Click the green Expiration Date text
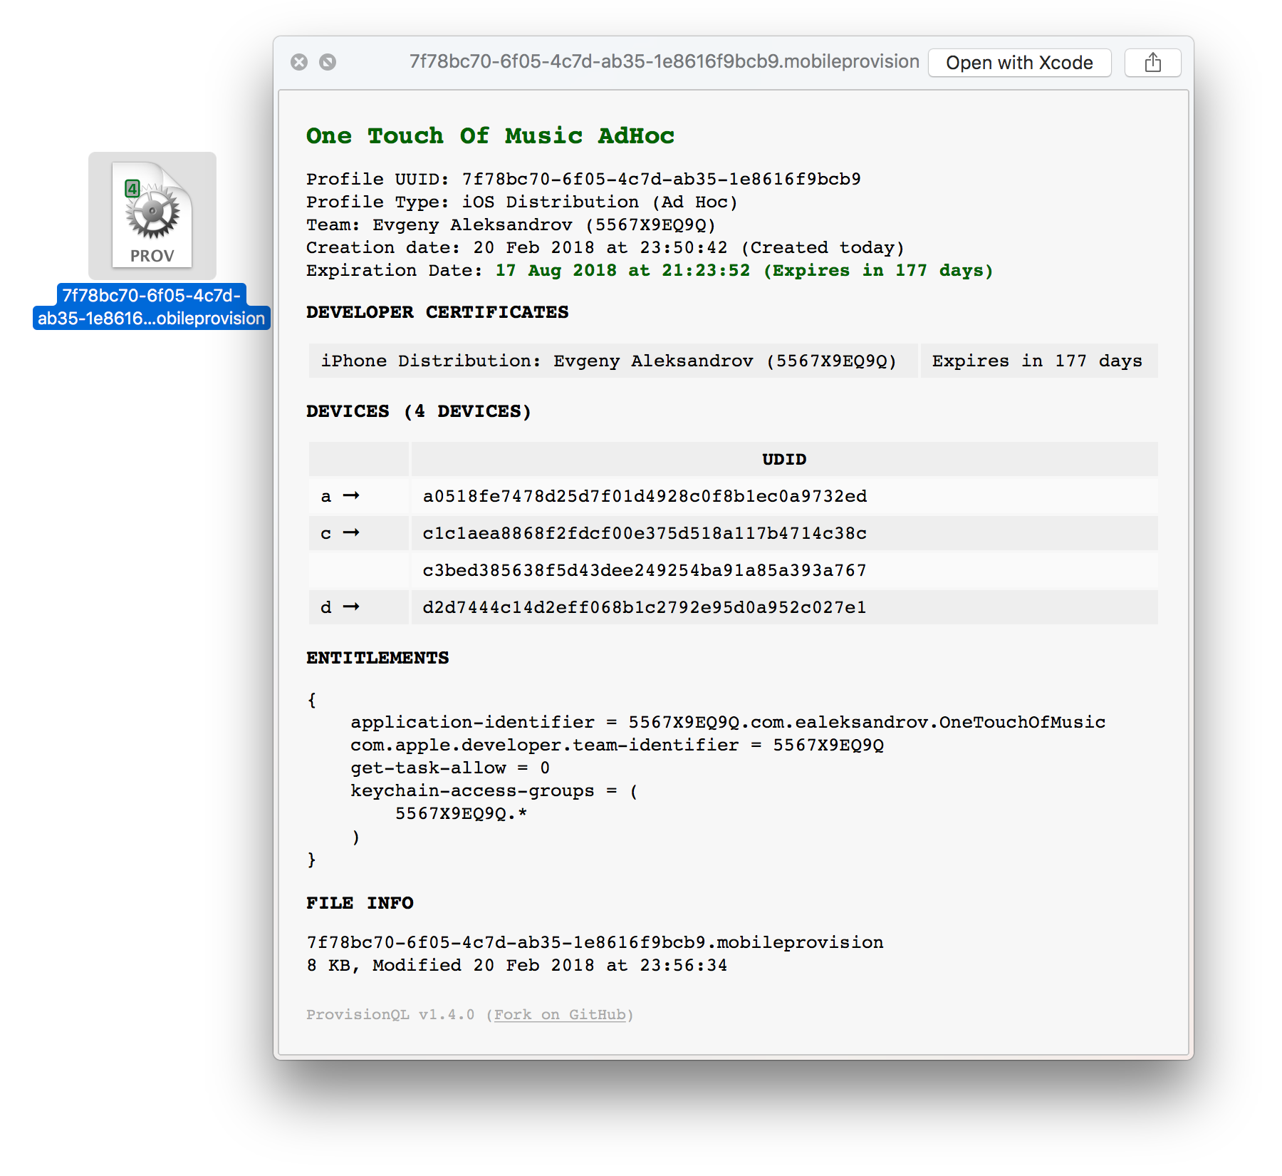 pos(744,270)
